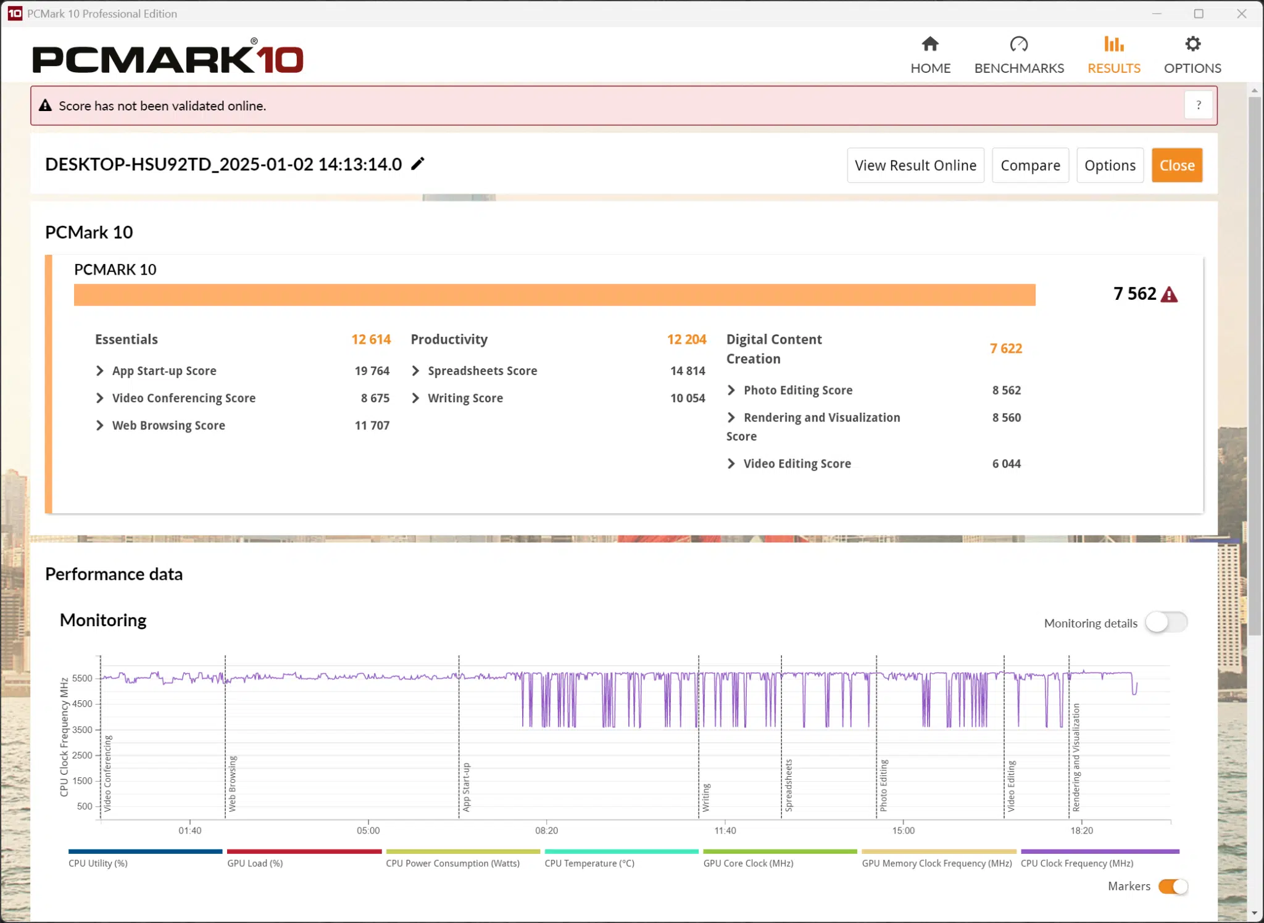Click the overall score 7 562
Screen dimensions: 1264x923
[x=1134, y=294]
